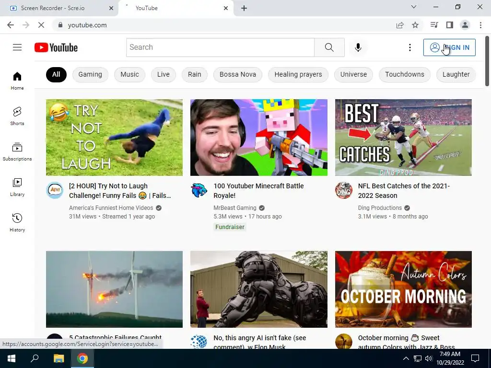The width and height of the screenshot is (491, 368).
Task: Click the youtube.com address bar
Action: 225,25
